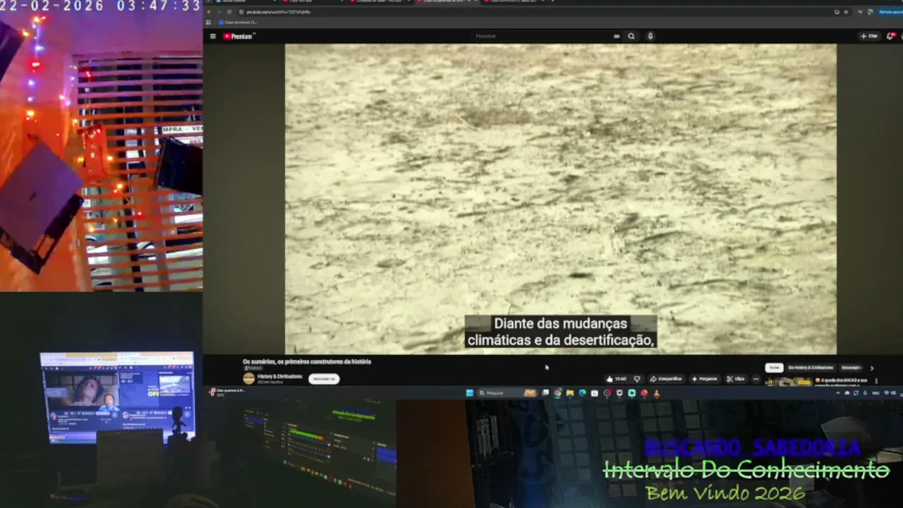Open the YouTube search keyboard icon
The height and width of the screenshot is (508, 903).
pos(617,36)
